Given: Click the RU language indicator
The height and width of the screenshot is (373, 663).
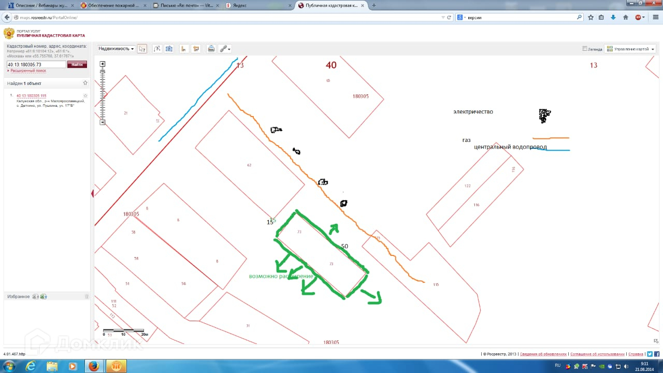Looking at the screenshot, I should (558, 365).
